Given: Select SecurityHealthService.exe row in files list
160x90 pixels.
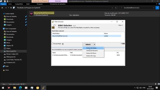Looking at the screenshot, I should pyautogui.click(x=86, y=36).
